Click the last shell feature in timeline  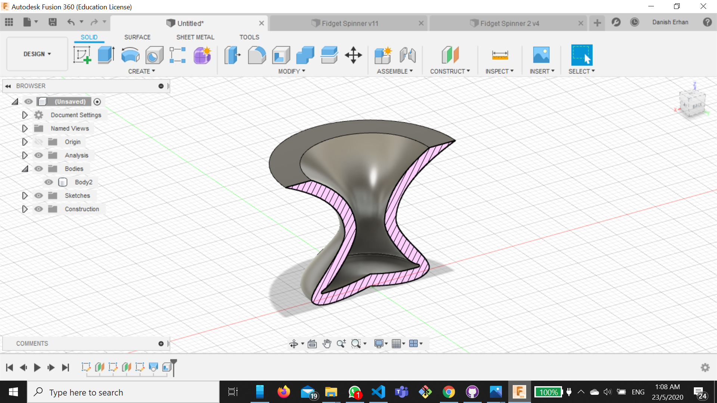(x=167, y=368)
